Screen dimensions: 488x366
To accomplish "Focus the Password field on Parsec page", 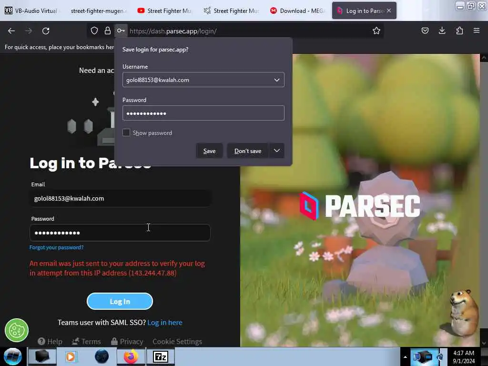I will point(120,233).
